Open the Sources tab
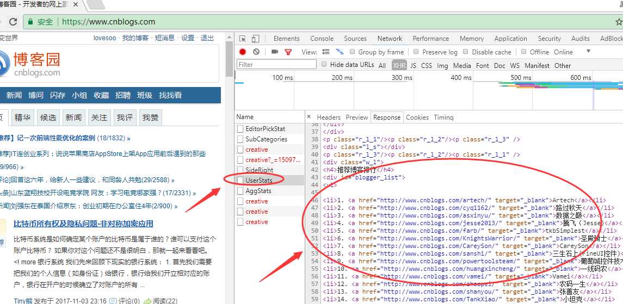Viewport: 623px width, 304px height. (x=355, y=39)
